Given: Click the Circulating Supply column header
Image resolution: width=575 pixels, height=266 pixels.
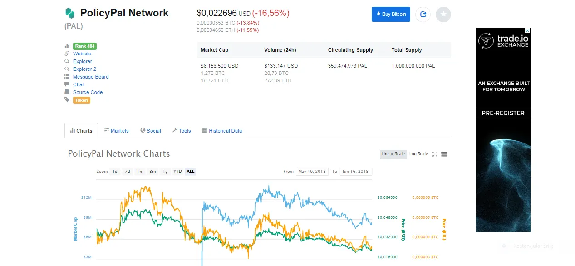Looking at the screenshot, I should [x=350, y=50].
